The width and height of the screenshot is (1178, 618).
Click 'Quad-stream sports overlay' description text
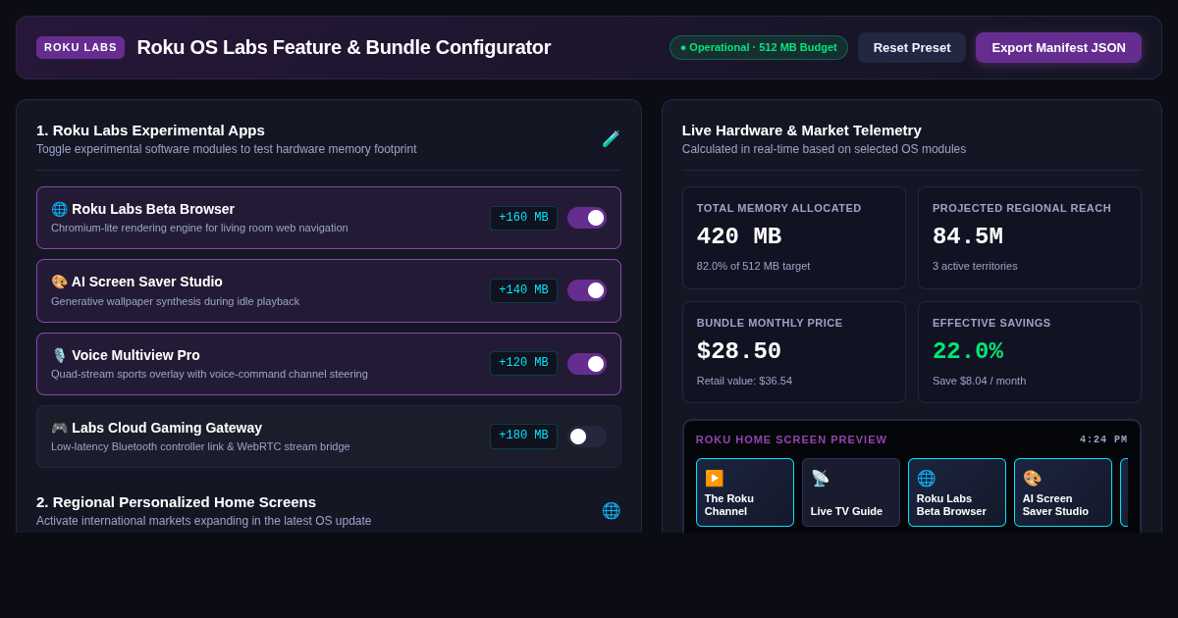(209, 374)
